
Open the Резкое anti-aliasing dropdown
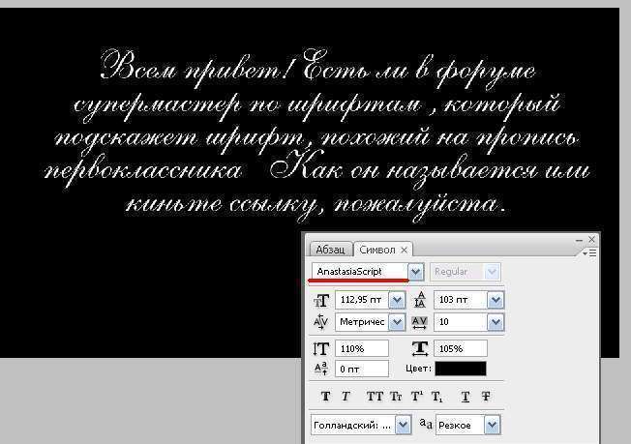pyautogui.click(x=492, y=425)
